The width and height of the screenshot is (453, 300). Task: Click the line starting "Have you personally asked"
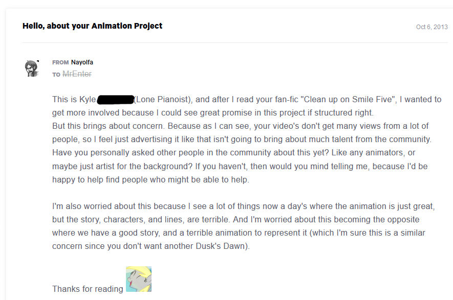coord(234,153)
